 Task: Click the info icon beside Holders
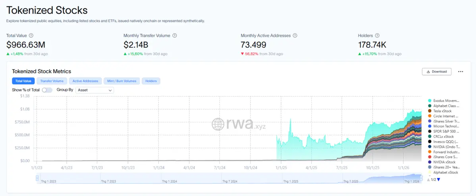377,35
